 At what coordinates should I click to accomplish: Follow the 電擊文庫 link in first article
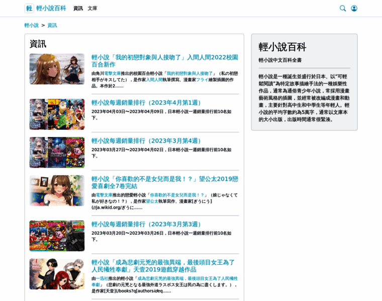point(112,73)
